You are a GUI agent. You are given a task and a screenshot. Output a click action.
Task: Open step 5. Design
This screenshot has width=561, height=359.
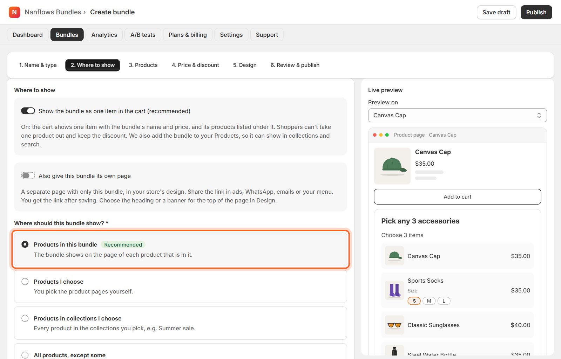pyautogui.click(x=245, y=65)
